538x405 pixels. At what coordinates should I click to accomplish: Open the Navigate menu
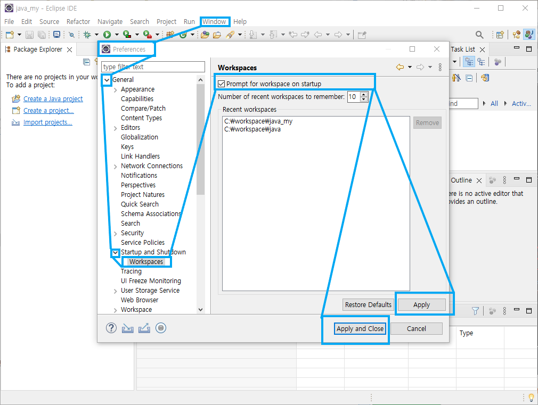(x=110, y=22)
